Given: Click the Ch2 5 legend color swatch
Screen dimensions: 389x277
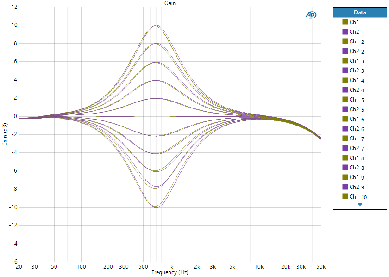Looking at the screenshot, I should 345,109.
